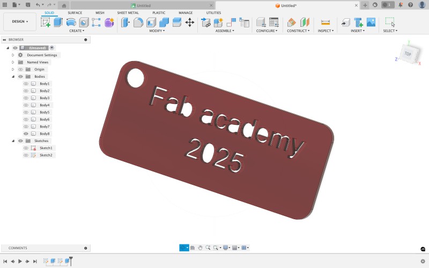Select the Rectangular Pattern tool icon
The width and height of the screenshot is (429, 268).
point(96,23)
